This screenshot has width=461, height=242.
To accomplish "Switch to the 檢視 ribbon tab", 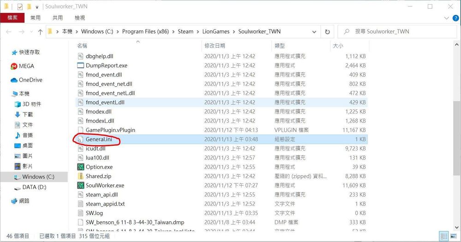I will coord(80,18).
